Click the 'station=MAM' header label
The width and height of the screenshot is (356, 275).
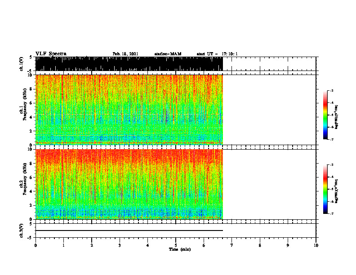pyautogui.click(x=168, y=54)
